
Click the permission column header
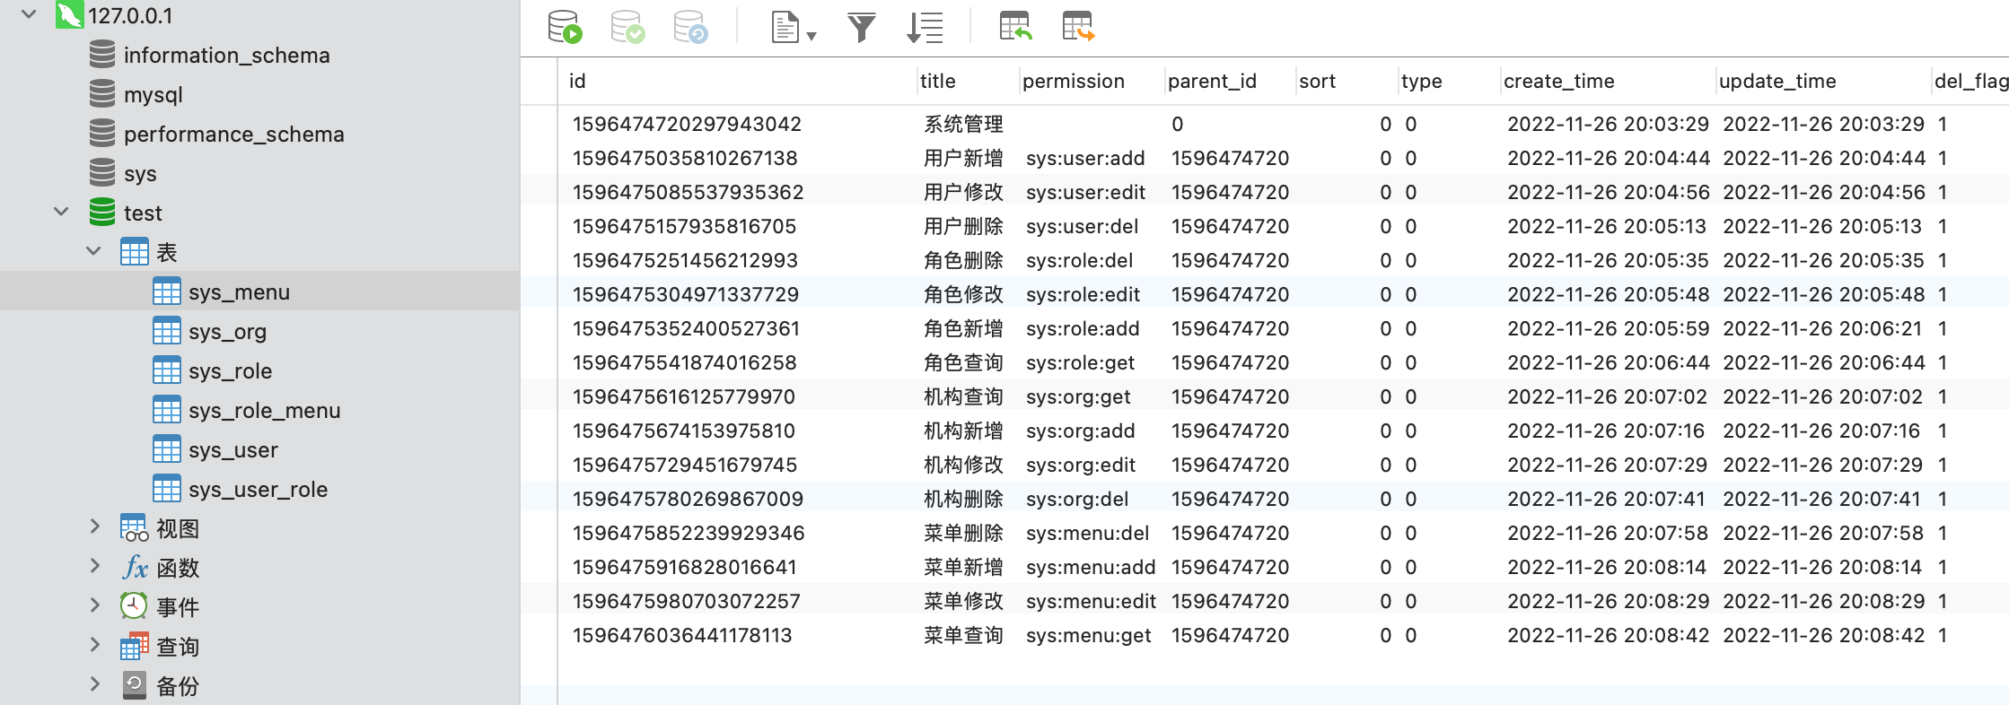tap(1074, 81)
